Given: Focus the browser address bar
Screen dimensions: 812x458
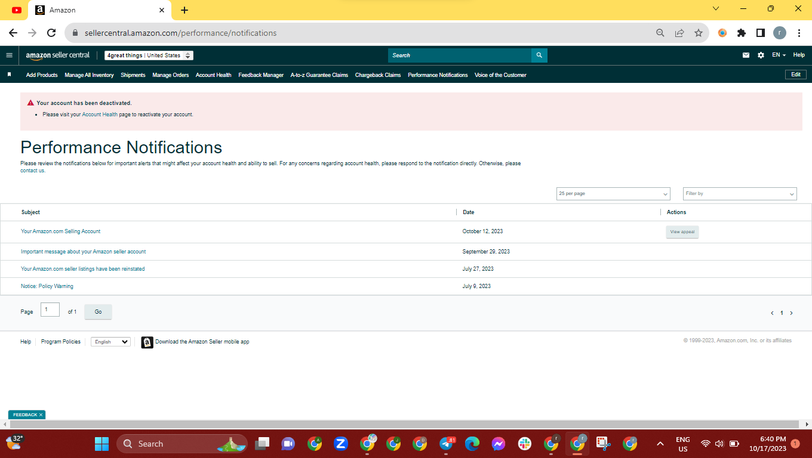Looking at the screenshot, I should pyautogui.click(x=364, y=33).
